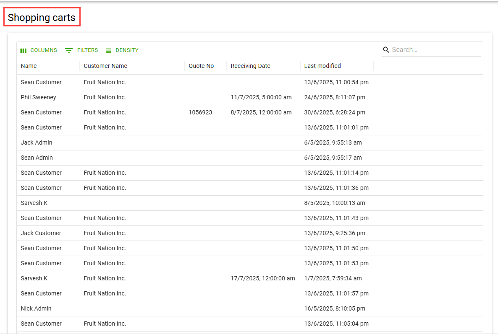Select the Phil Sweeney cart row

click(x=38, y=97)
